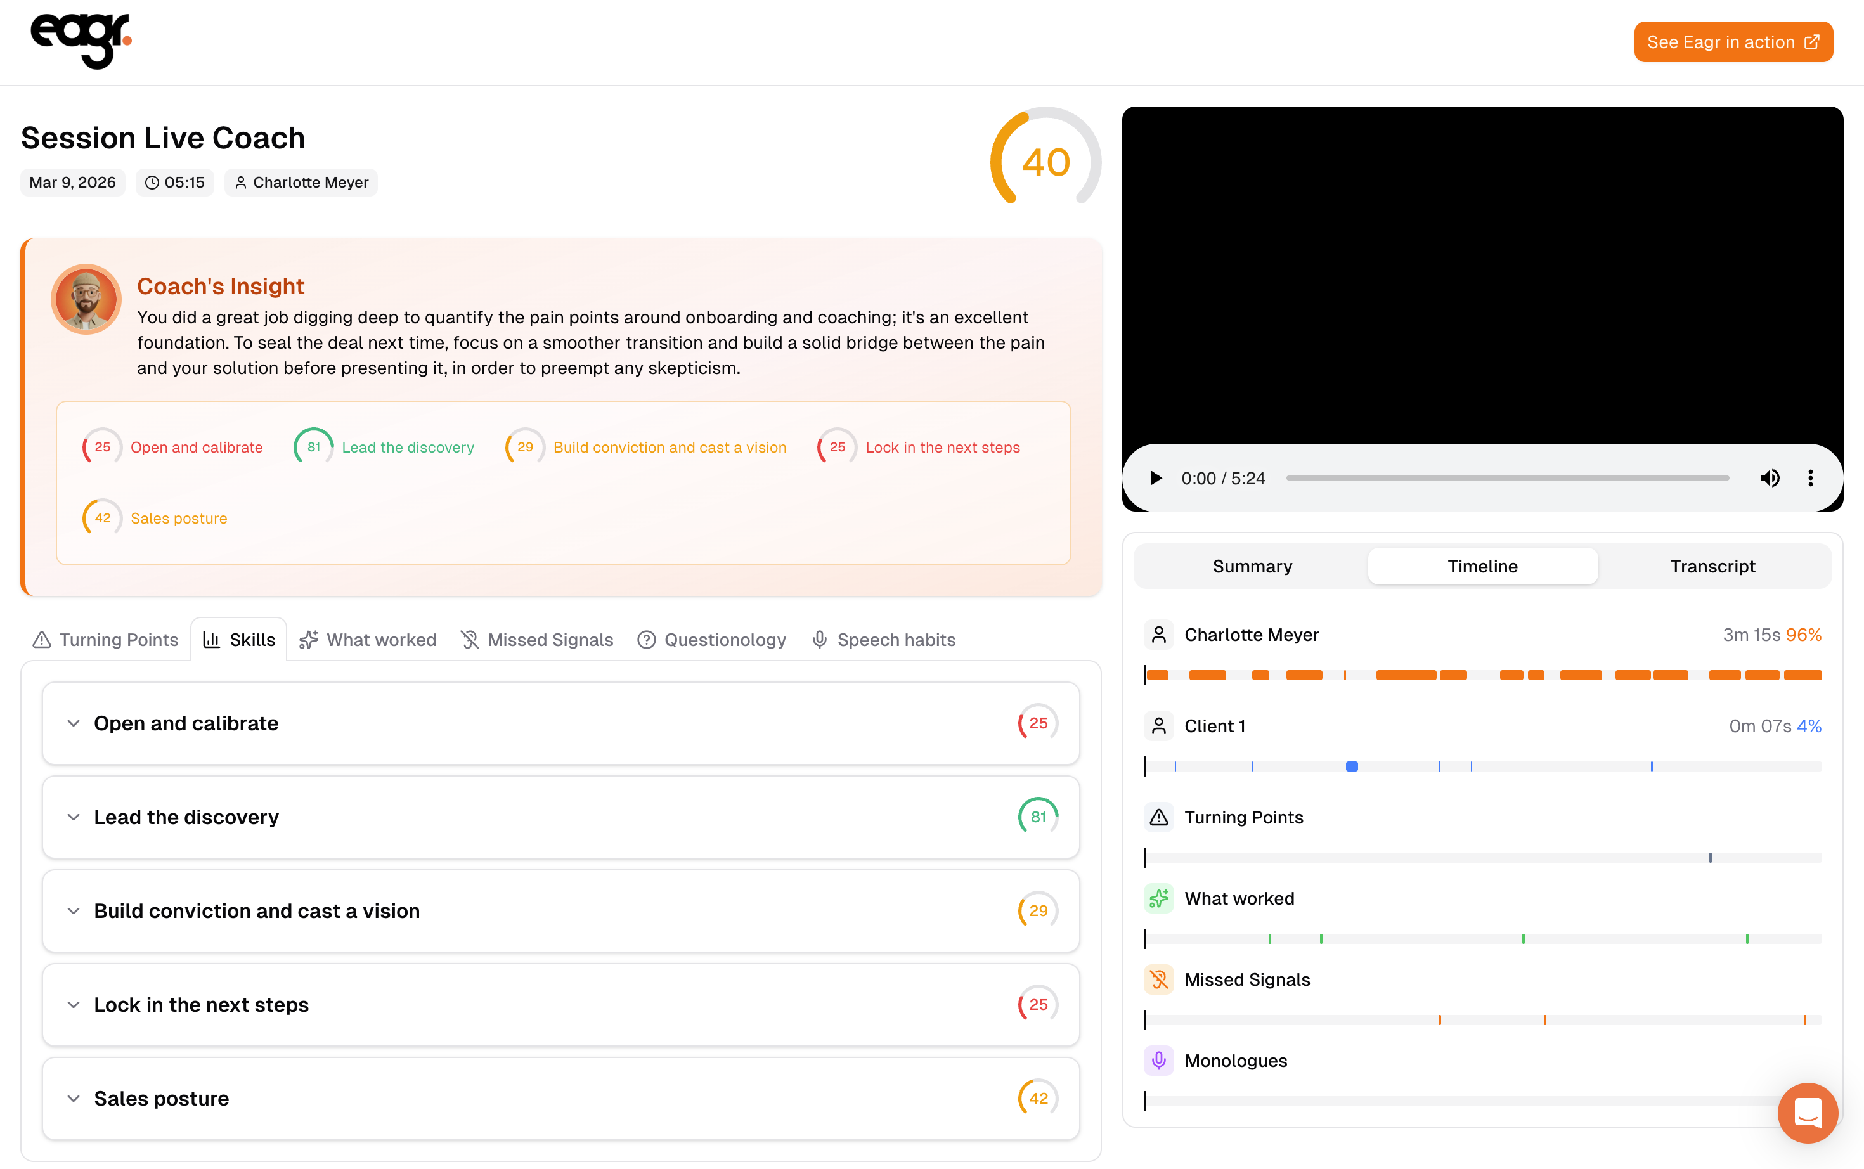Click the What worked sparkle icon in timeline
Viewport: 1864px width, 1169px height.
pyautogui.click(x=1158, y=898)
